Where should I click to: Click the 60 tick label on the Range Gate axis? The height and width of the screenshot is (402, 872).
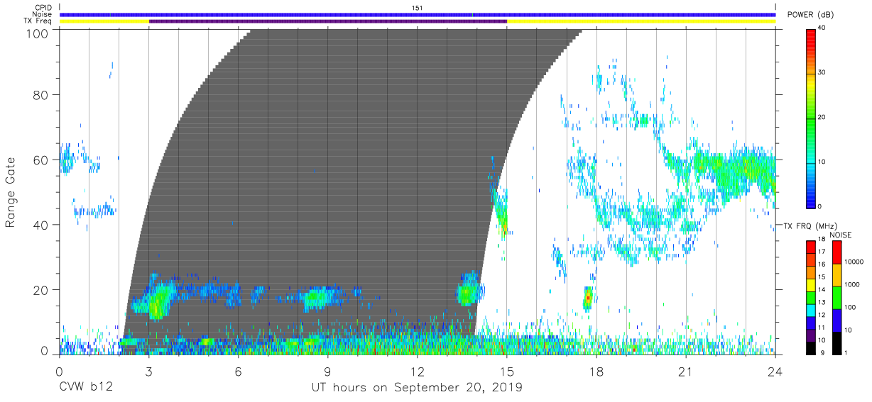[40, 160]
